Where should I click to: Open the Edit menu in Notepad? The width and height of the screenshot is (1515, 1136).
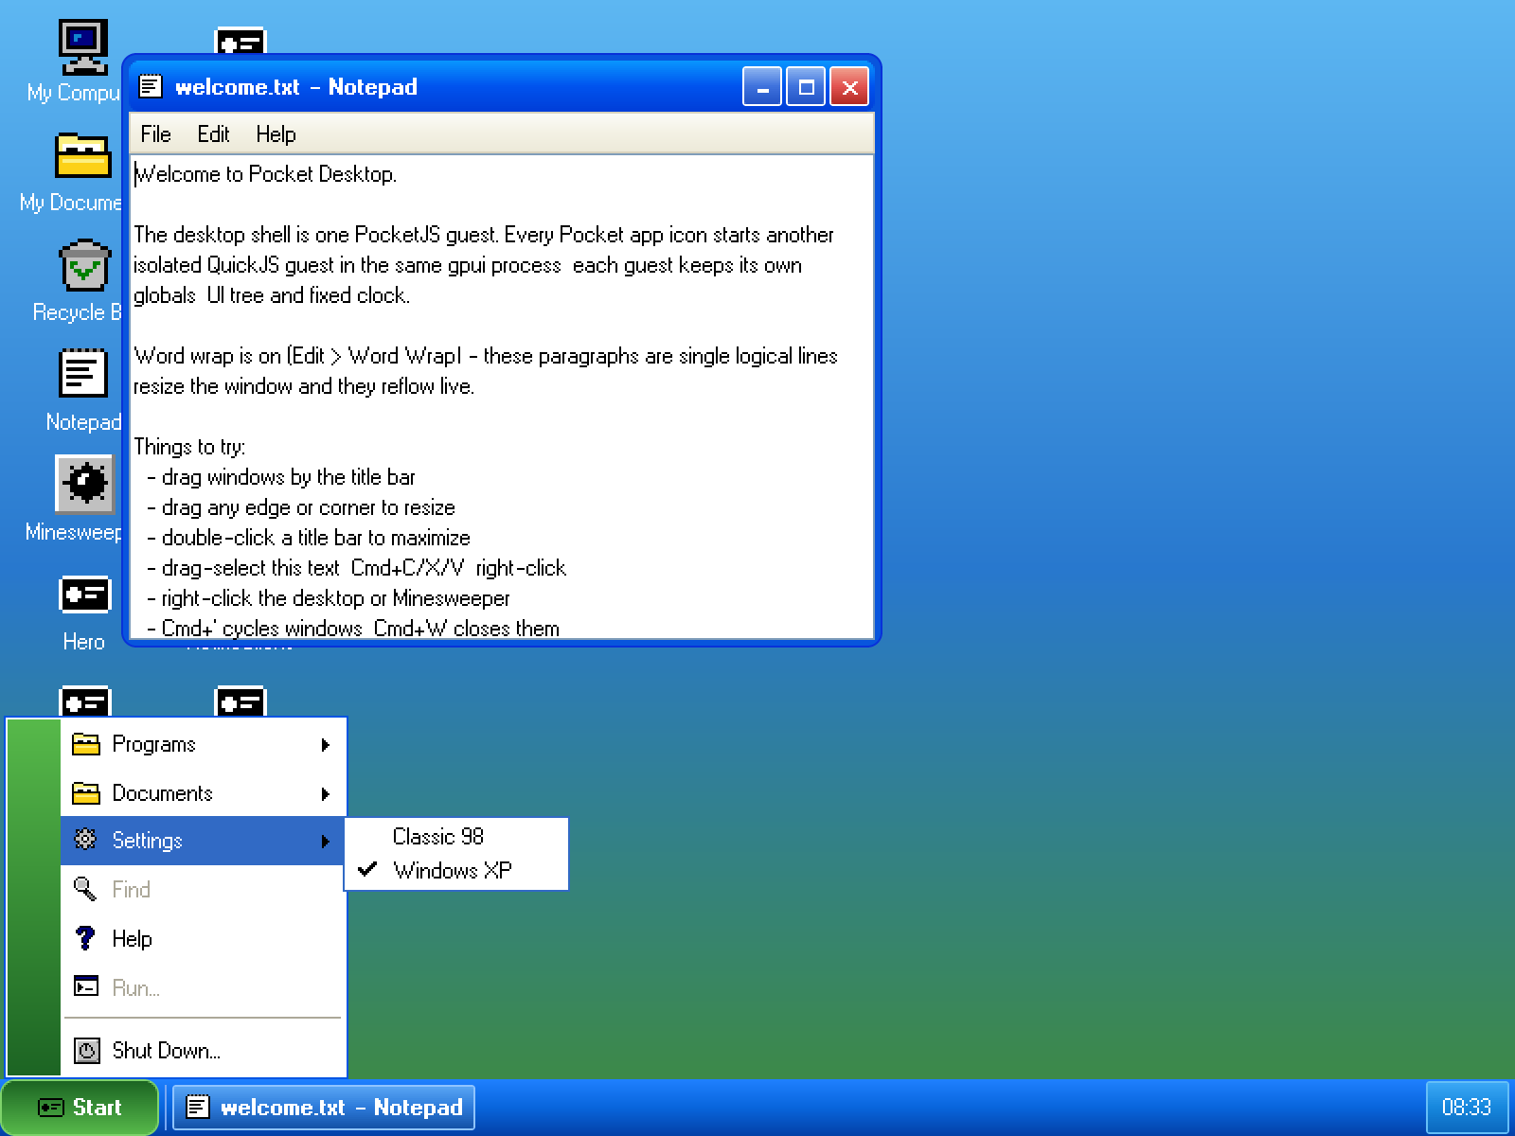213,134
